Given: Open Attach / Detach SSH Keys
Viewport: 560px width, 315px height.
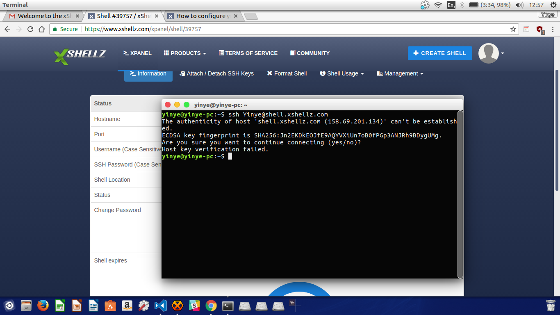Looking at the screenshot, I should point(217,74).
